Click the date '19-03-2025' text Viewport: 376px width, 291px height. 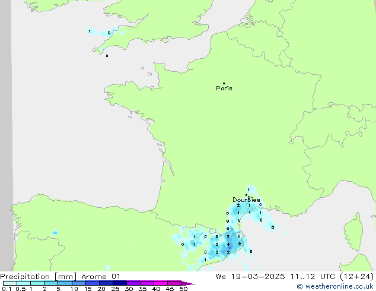(258, 277)
